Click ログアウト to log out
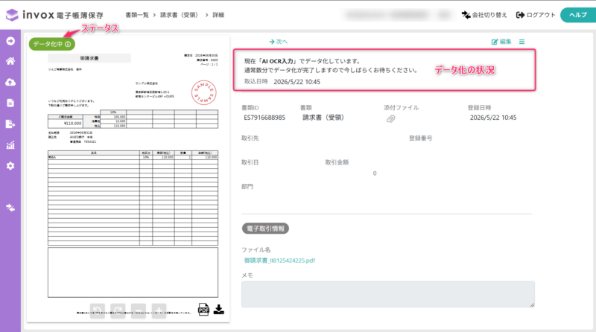This screenshot has height=332, width=596. click(x=536, y=15)
